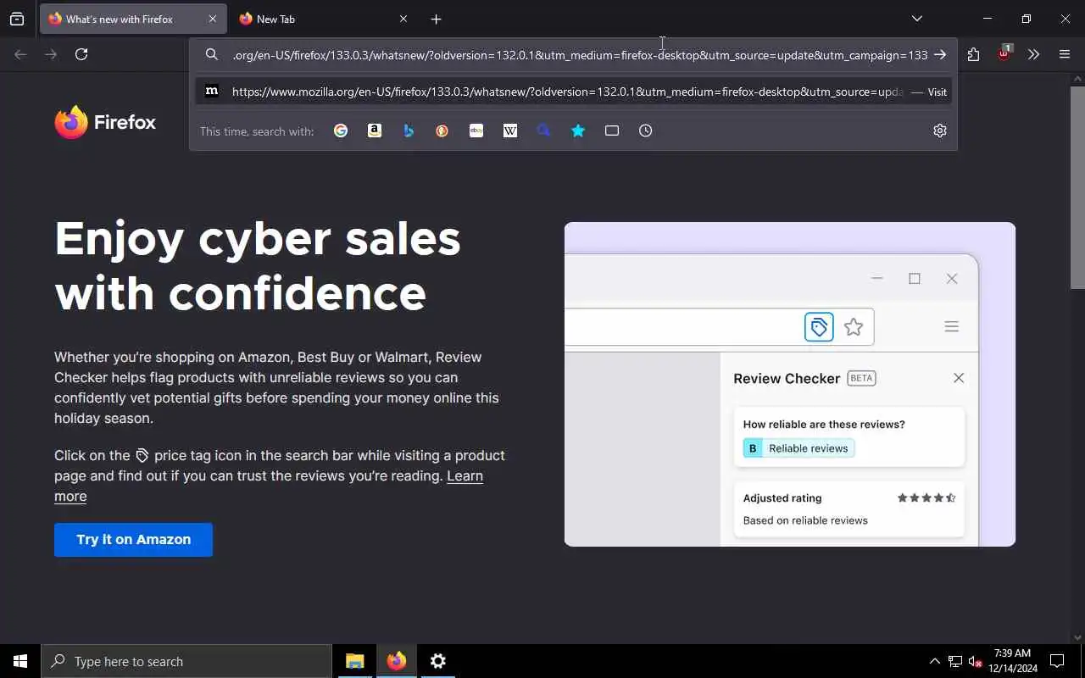Open Firefox from the taskbar
The height and width of the screenshot is (678, 1085).
pyautogui.click(x=397, y=661)
